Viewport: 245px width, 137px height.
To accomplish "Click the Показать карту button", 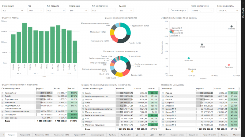I will [178, 10].
